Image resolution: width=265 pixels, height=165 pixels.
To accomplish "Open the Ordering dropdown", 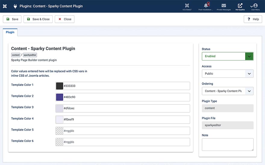I will coord(227,91).
